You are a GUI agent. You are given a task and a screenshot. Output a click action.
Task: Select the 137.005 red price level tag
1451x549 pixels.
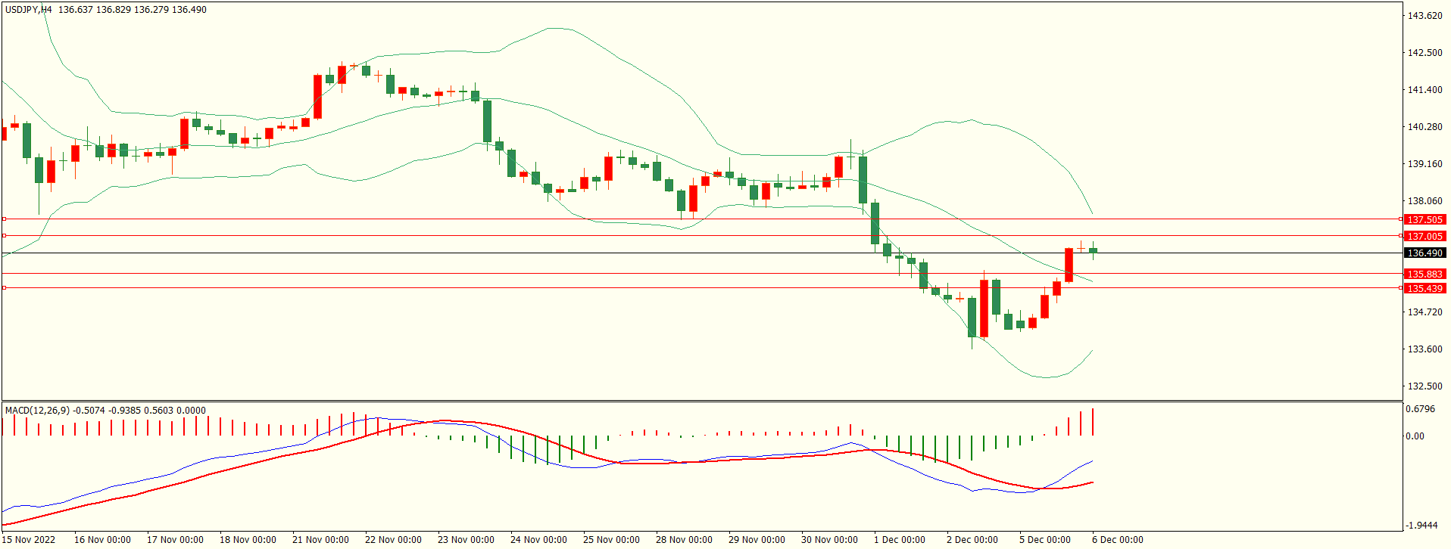click(x=1424, y=236)
